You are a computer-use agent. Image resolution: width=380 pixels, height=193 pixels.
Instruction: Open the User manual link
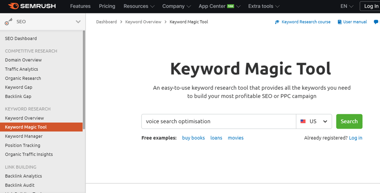pyautogui.click(x=355, y=22)
